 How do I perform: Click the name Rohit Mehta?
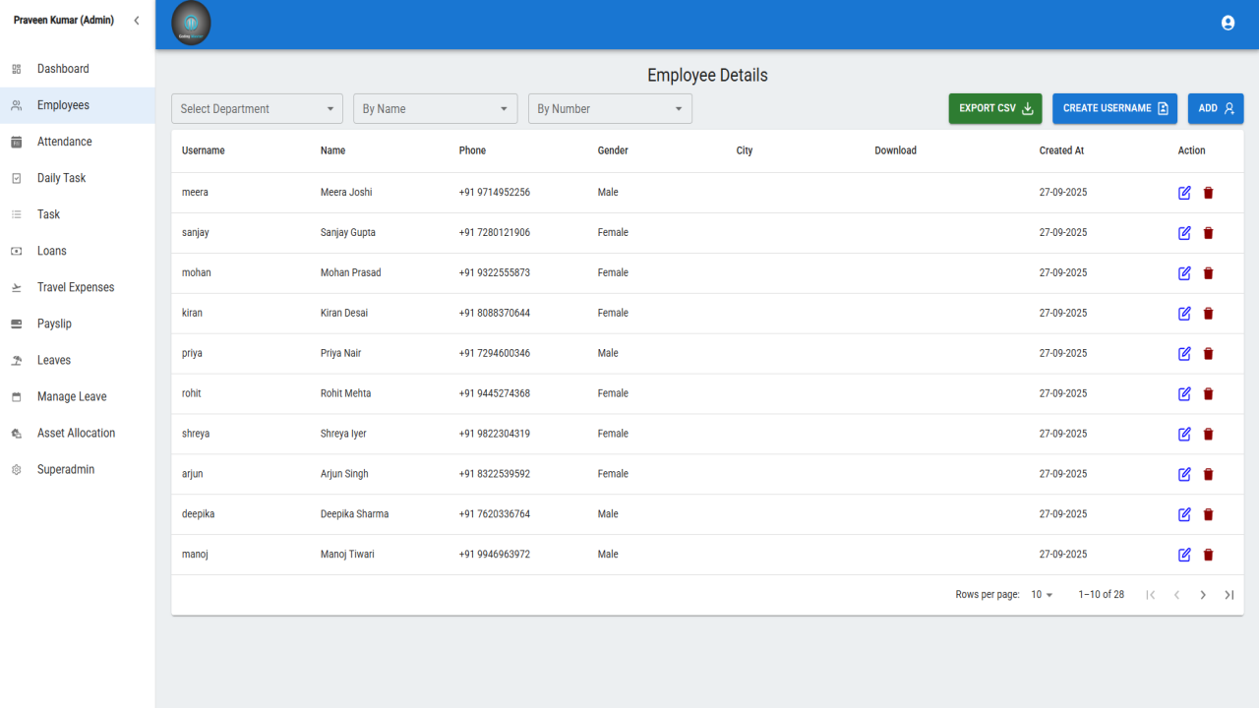345,393
